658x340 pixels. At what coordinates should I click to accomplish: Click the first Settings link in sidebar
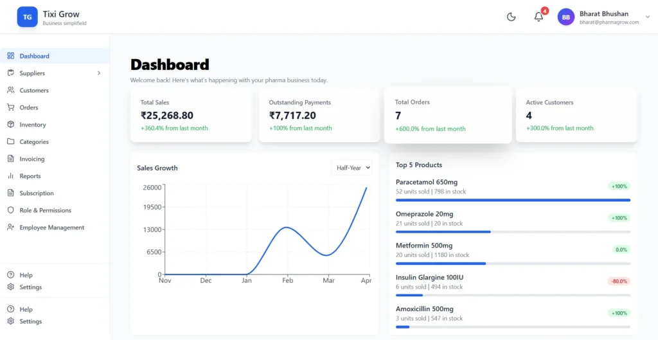tap(30, 287)
